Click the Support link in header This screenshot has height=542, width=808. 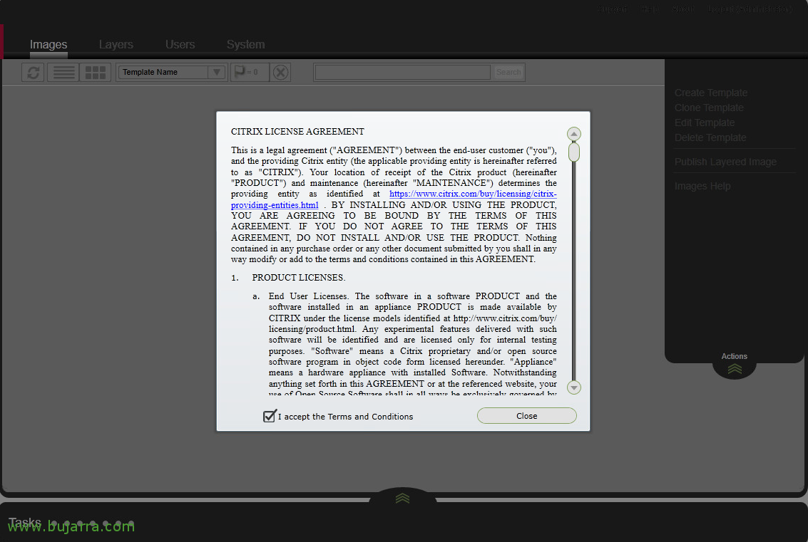coord(612,9)
